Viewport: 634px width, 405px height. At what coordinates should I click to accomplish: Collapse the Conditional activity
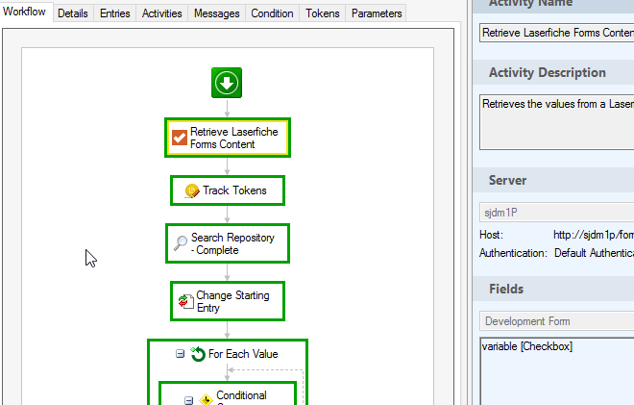(189, 400)
